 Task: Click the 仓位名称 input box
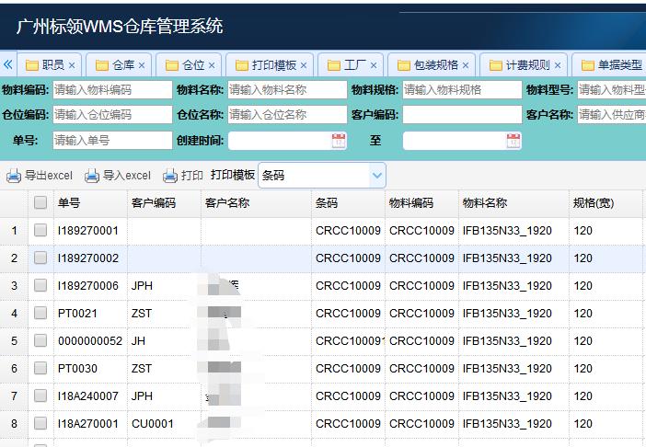[286, 115]
